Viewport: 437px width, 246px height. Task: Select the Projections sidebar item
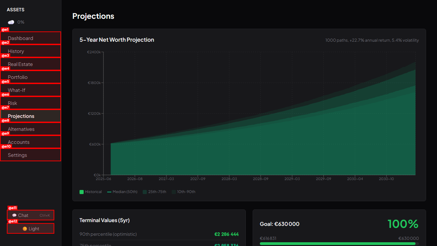click(31, 116)
